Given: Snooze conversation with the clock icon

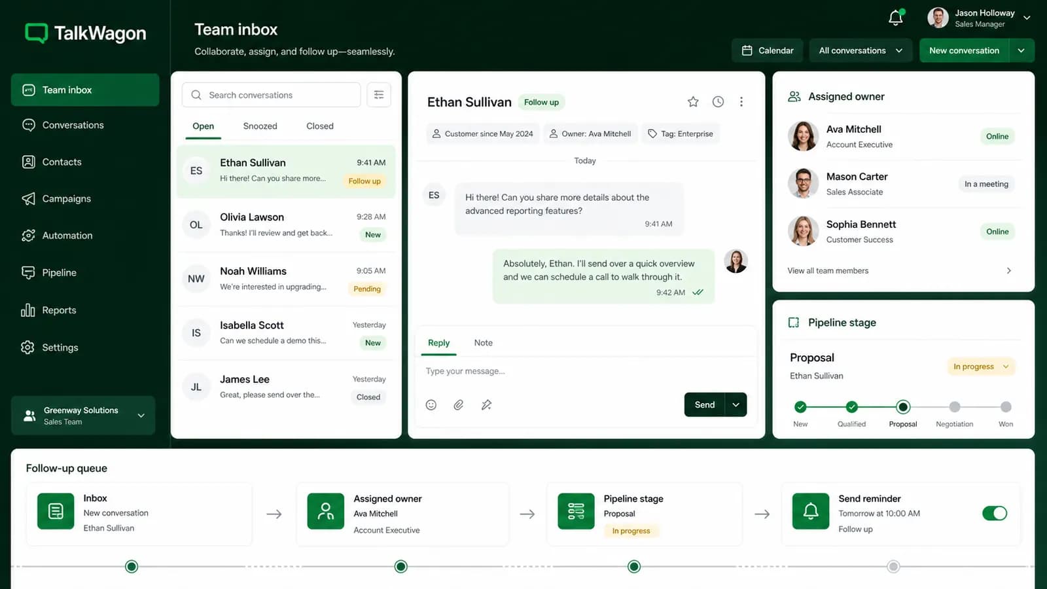Looking at the screenshot, I should click(x=718, y=101).
